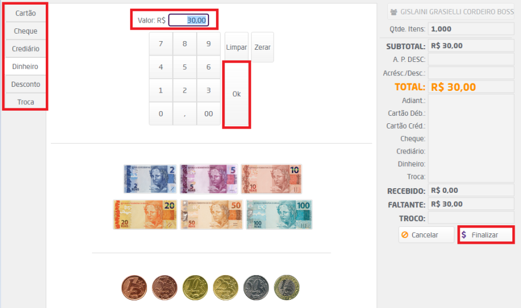The image size is (521, 308).
Task: Click the Valor R$ input field
Action: [x=189, y=20]
